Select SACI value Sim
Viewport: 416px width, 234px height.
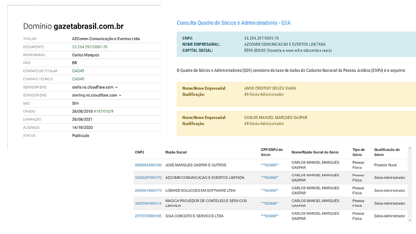75,103
